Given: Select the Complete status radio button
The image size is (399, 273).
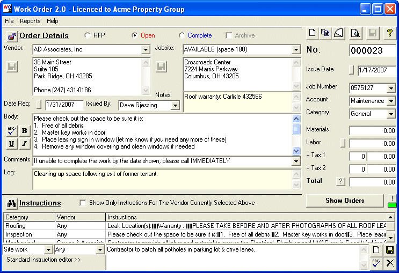Looking at the screenshot, I should coord(182,35).
